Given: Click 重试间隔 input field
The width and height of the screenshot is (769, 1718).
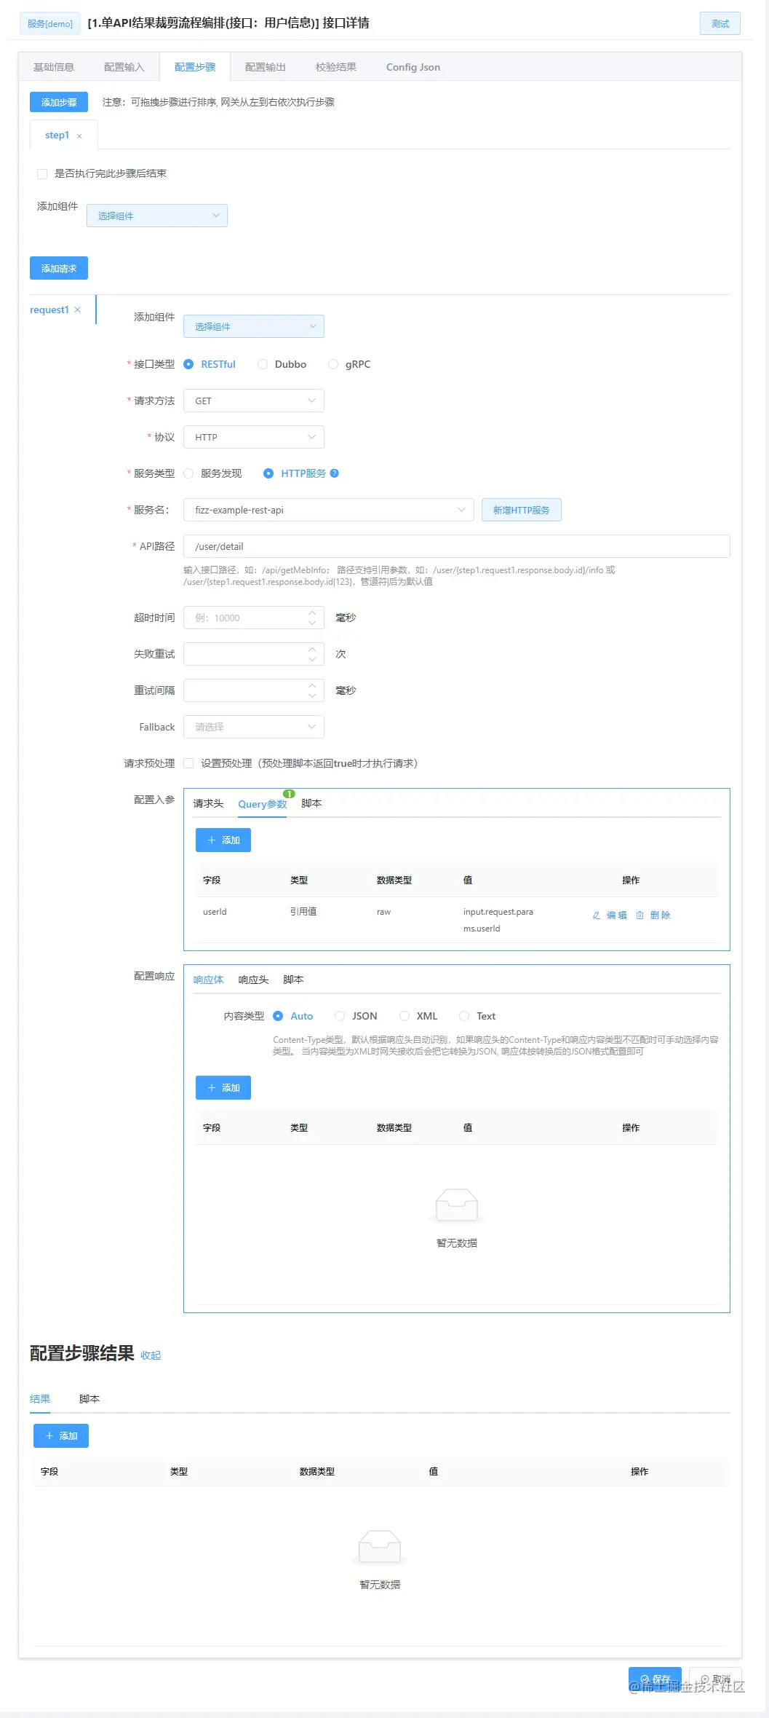Looking at the screenshot, I should click(x=254, y=690).
